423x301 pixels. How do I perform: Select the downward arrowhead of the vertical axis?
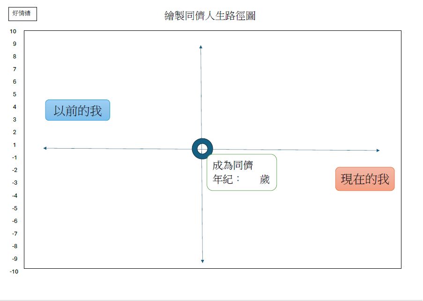(202, 261)
